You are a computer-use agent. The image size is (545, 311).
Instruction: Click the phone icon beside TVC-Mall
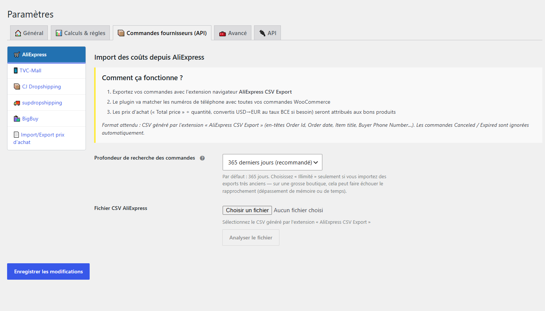click(x=16, y=70)
